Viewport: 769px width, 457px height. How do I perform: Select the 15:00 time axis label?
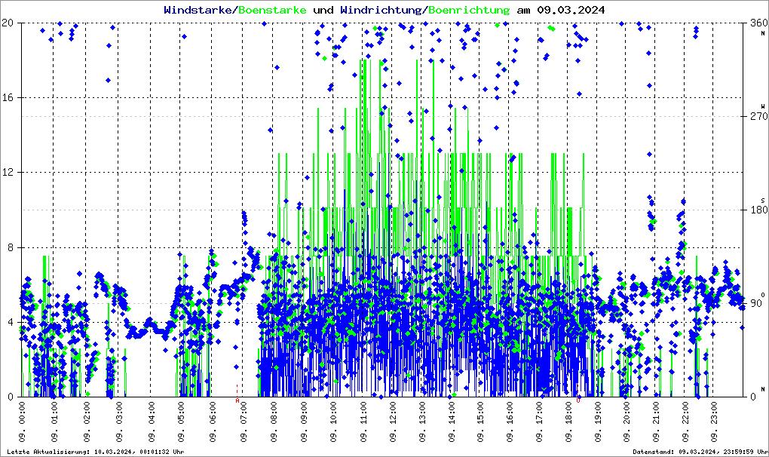tap(480, 422)
